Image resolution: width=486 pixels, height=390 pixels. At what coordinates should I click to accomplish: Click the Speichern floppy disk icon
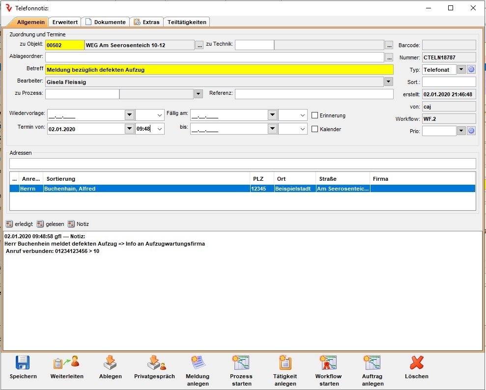23,363
